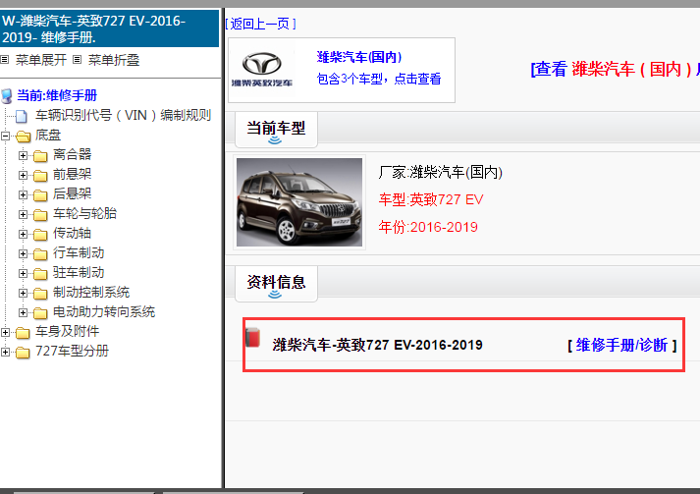Click the 返回上一页 link
Screen dimensions: 700x494
tap(261, 24)
